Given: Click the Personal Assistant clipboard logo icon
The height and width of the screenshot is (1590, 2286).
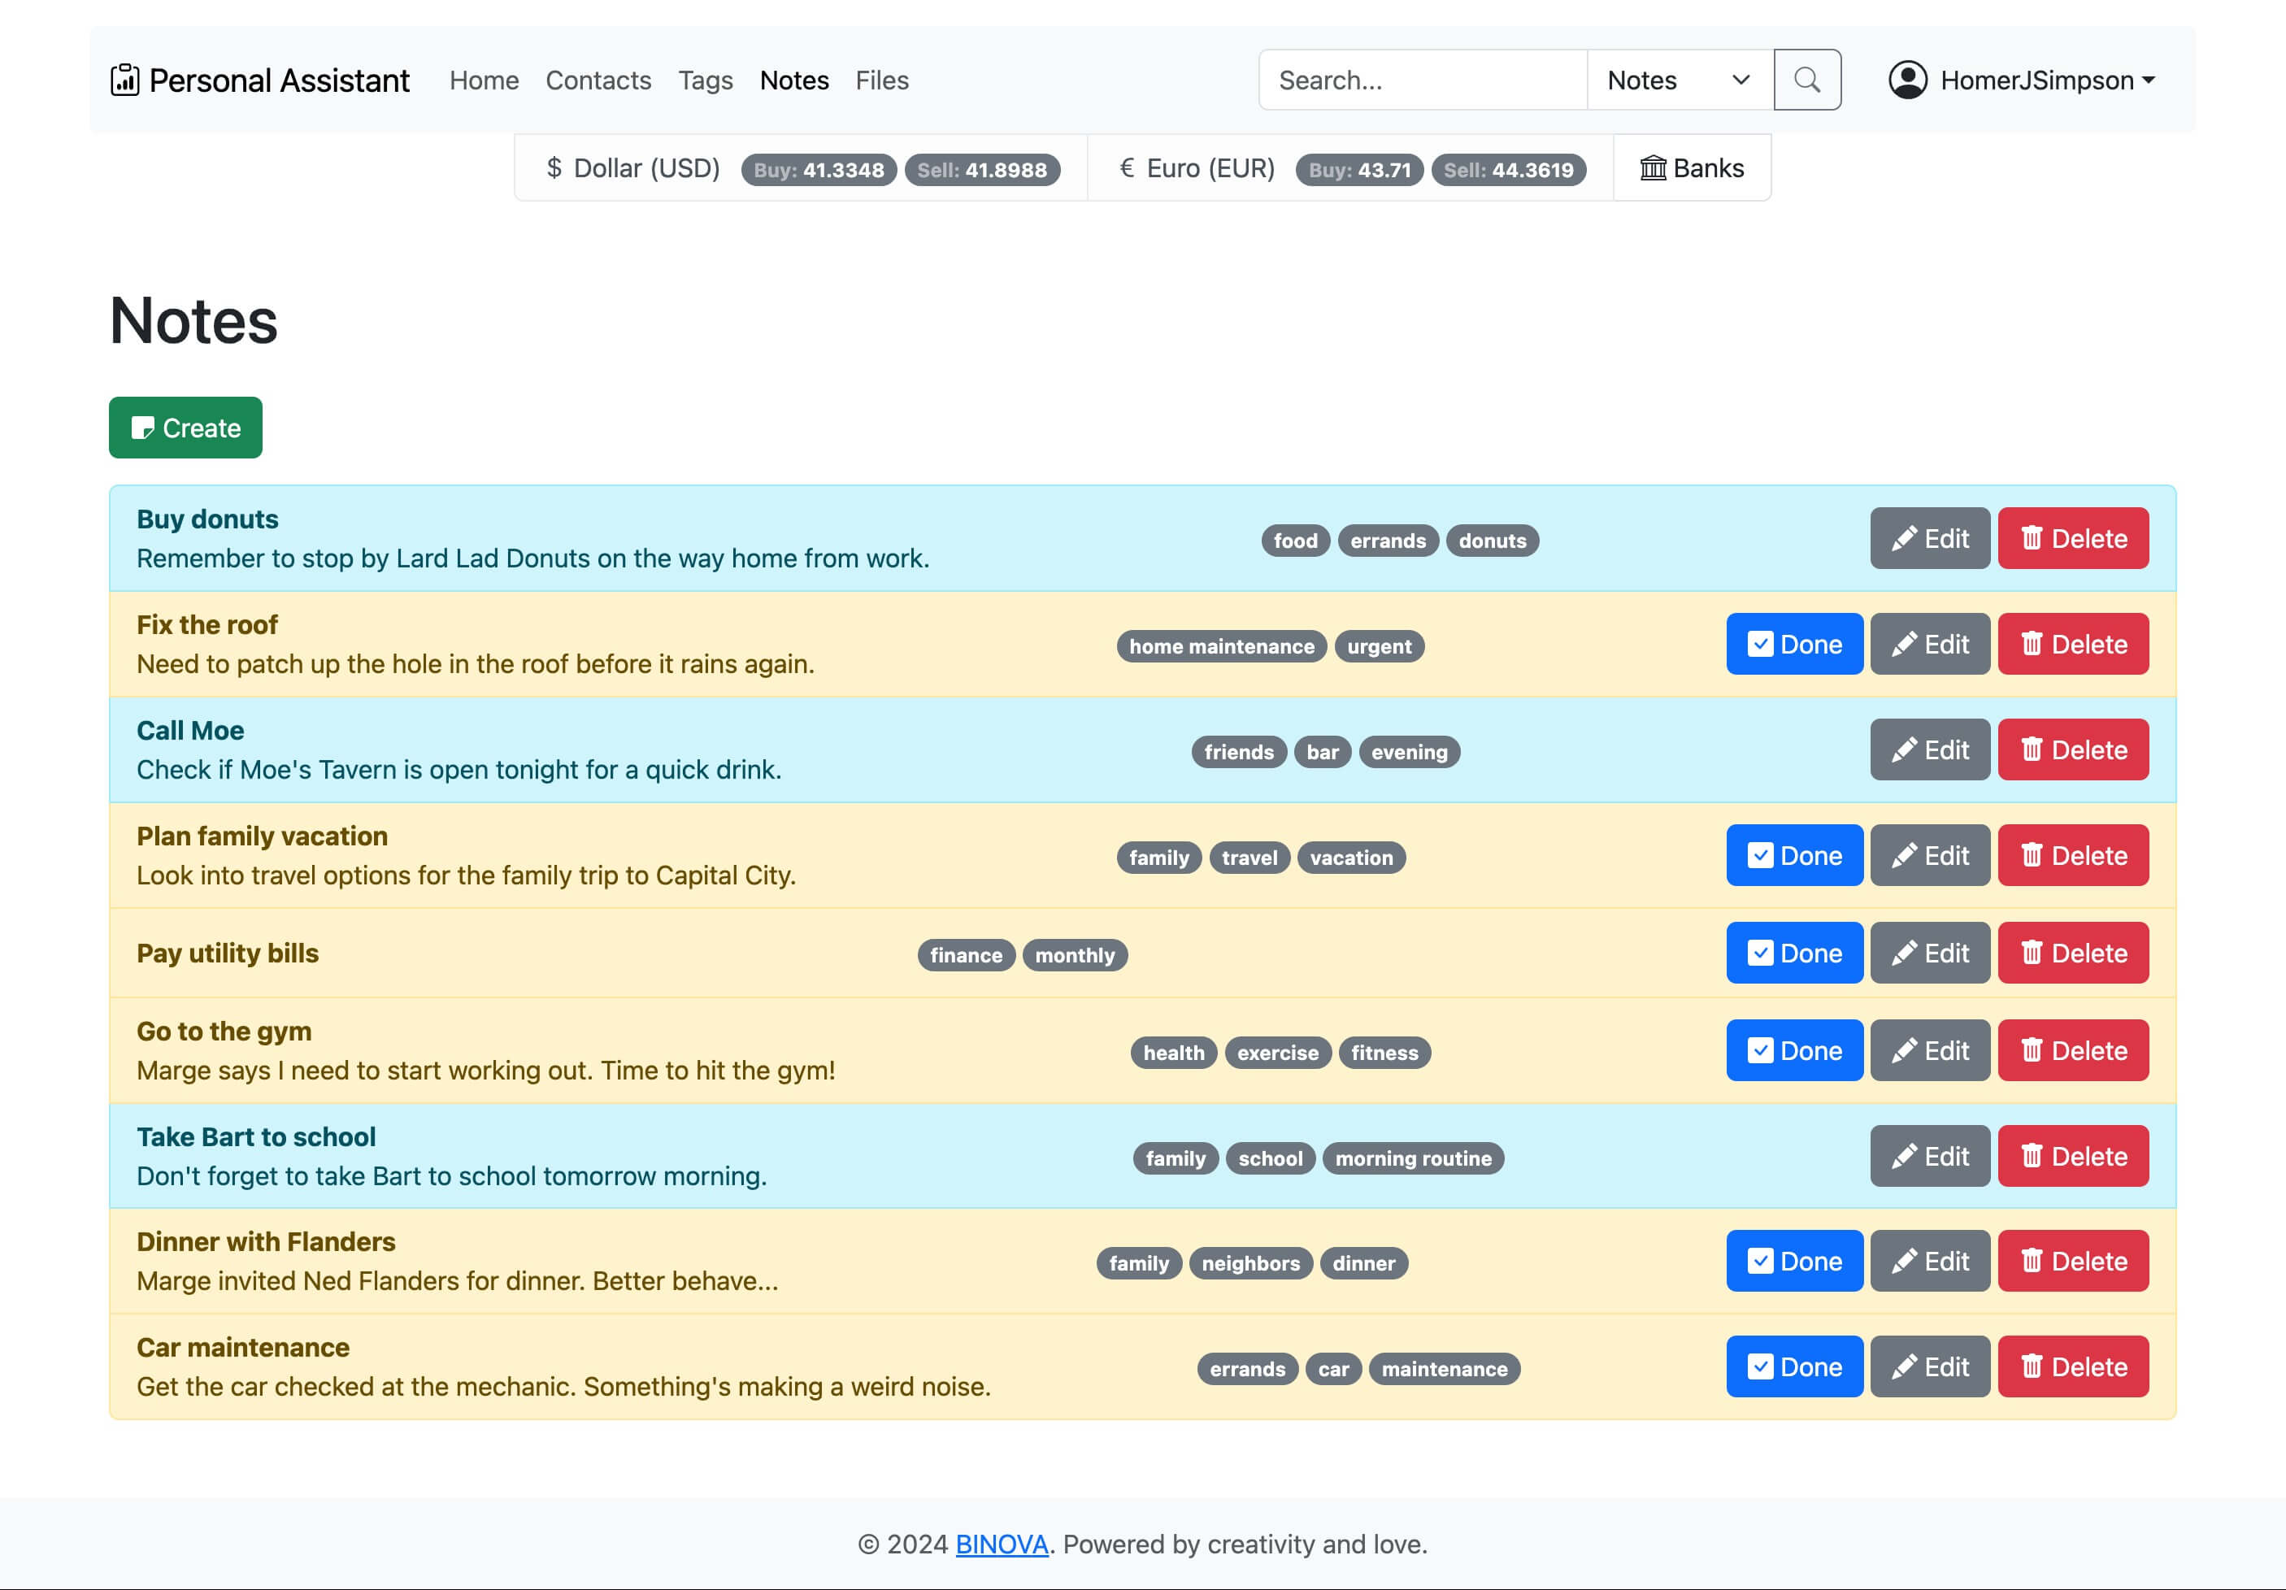Looking at the screenshot, I should (x=124, y=80).
